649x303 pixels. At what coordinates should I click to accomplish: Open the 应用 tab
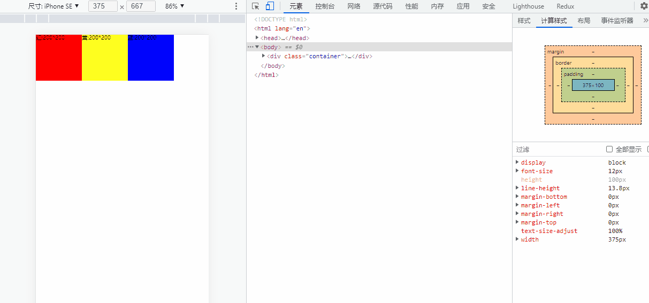[463, 6]
